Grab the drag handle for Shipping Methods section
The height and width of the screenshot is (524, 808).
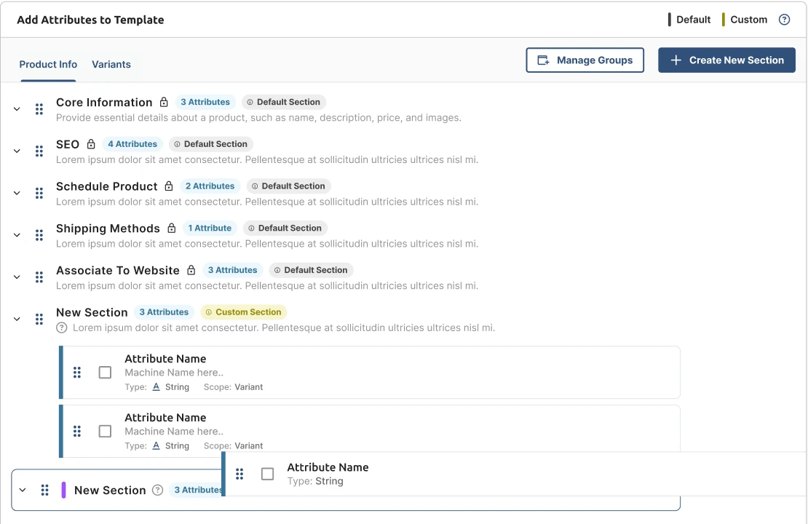(39, 235)
